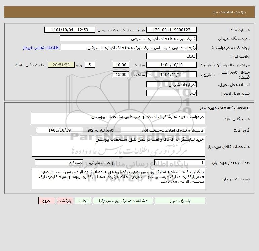Click the request creator field رقیه اسدالهی
The width and height of the screenshot is (259, 251).
point(129,47)
